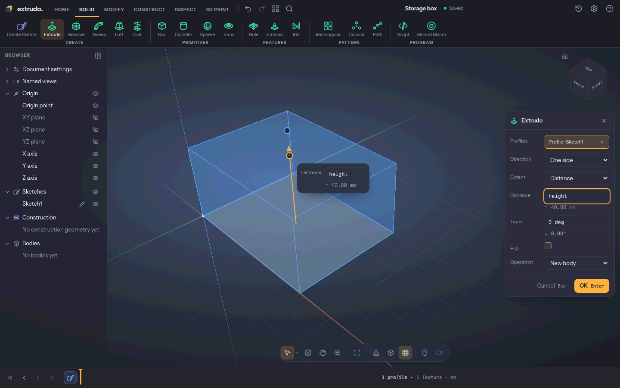Show the XZ plane
This screenshot has height=388, width=620.
tap(96, 130)
